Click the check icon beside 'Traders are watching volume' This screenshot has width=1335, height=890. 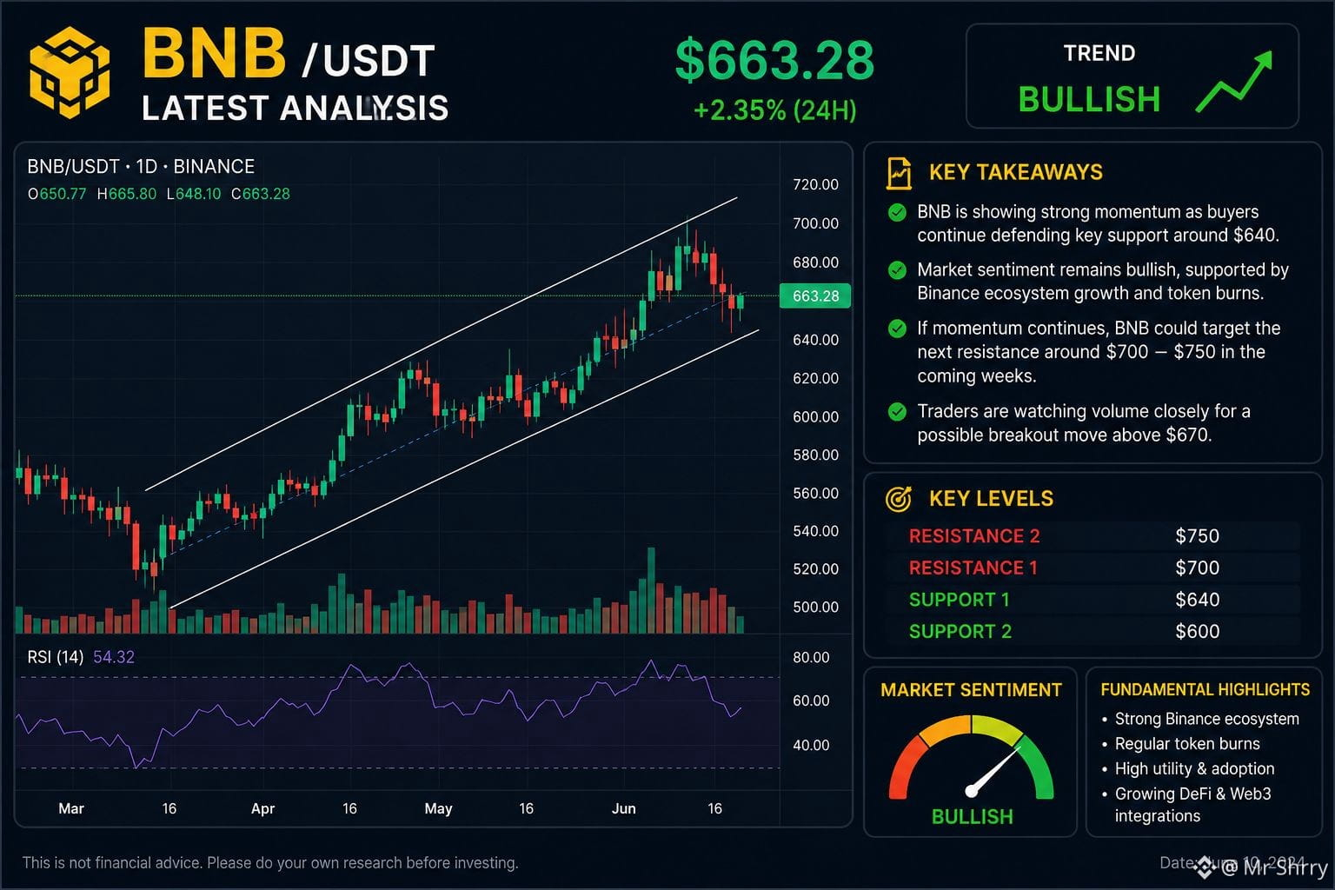point(897,412)
